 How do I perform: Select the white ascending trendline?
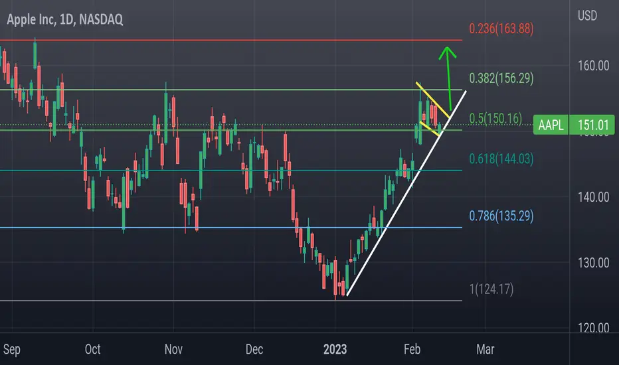(x=406, y=193)
